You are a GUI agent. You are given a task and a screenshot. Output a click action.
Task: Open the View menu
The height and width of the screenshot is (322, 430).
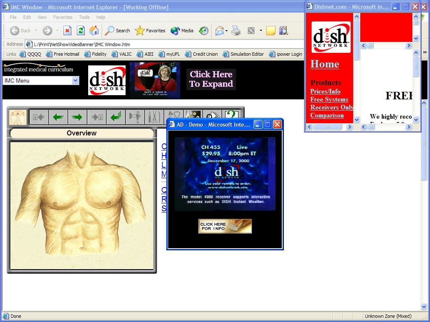pyautogui.click(x=42, y=17)
